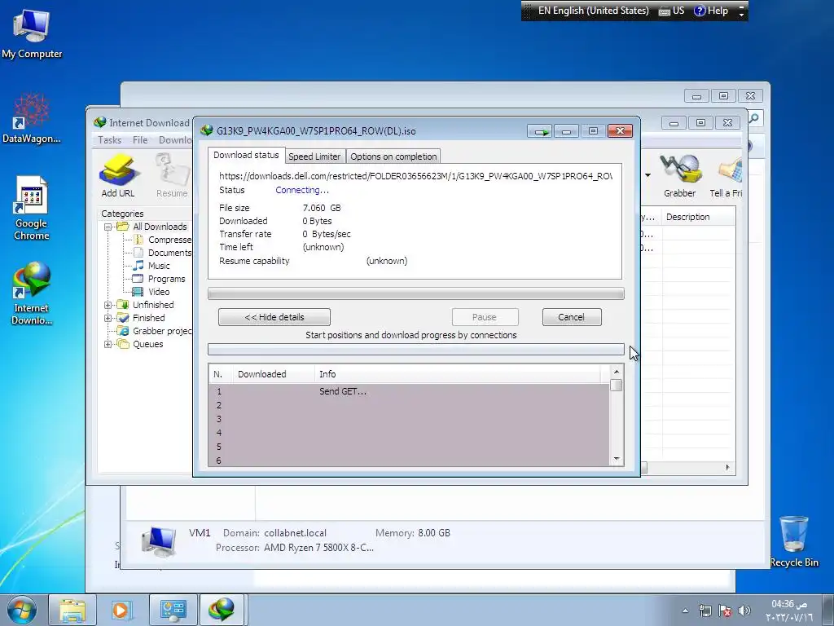Open the Recycle Bin
834x626 pixels.
point(794,541)
